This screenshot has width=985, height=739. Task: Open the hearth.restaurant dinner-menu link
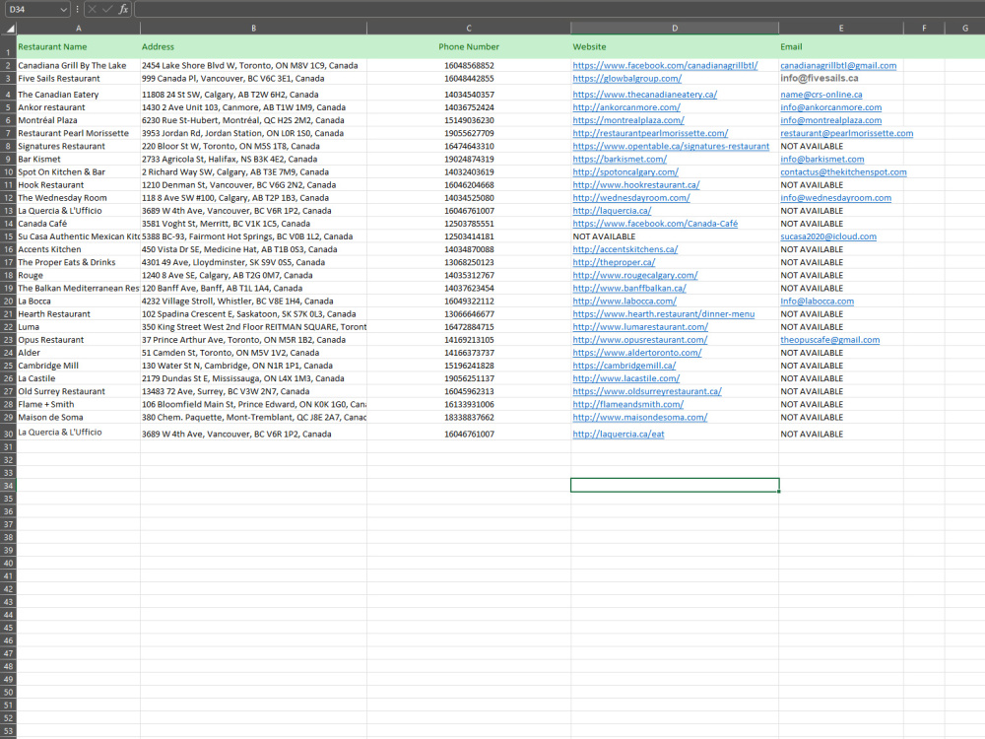point(663,314)
